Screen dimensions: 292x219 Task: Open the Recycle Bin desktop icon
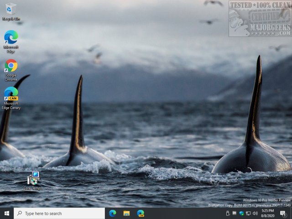[10, 9]
